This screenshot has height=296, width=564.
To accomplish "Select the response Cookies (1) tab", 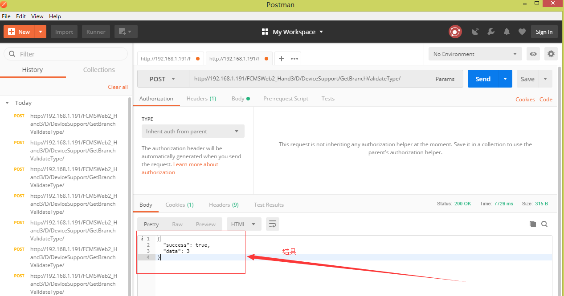I will (180, 205).
